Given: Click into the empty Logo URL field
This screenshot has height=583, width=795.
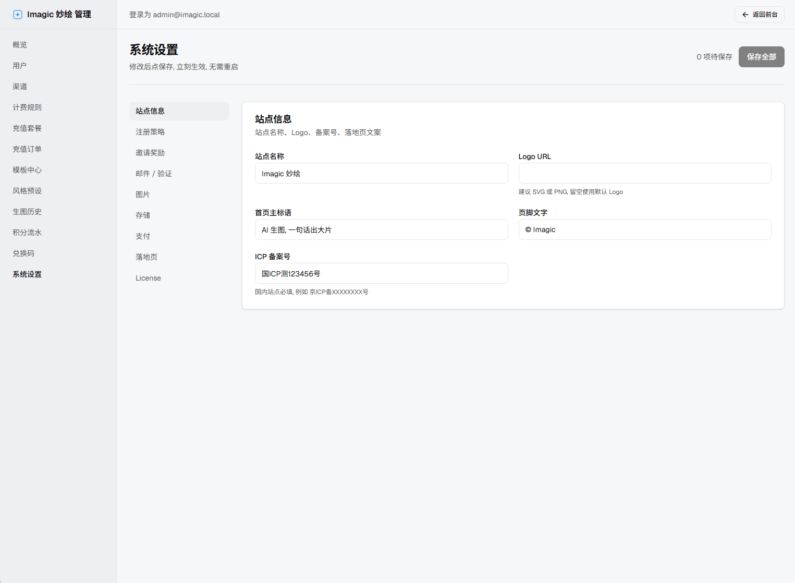Looking at the screenshot, I should [645, 173].
